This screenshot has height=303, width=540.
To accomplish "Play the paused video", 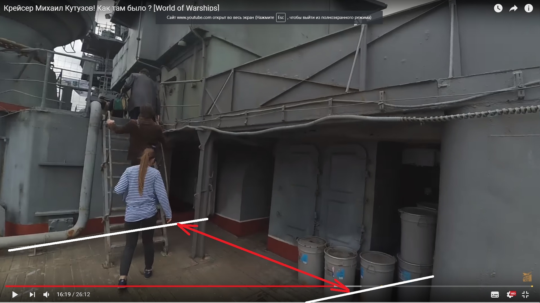I will 15,295.
